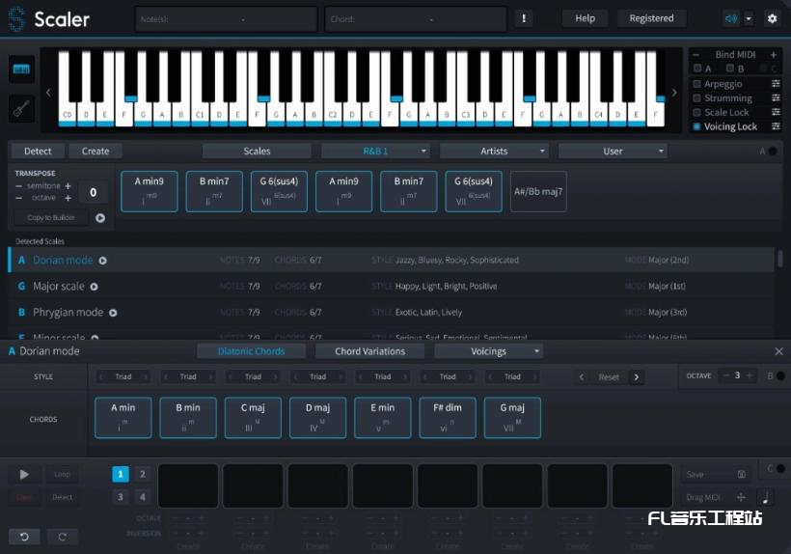The width and height of the screenshot is (791, 554).
Task: Open the Strumming settings sliders icon
Action: tap(776, 98)
